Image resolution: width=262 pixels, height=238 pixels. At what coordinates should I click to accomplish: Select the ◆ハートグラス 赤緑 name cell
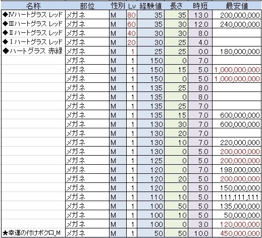click(33, 51)
